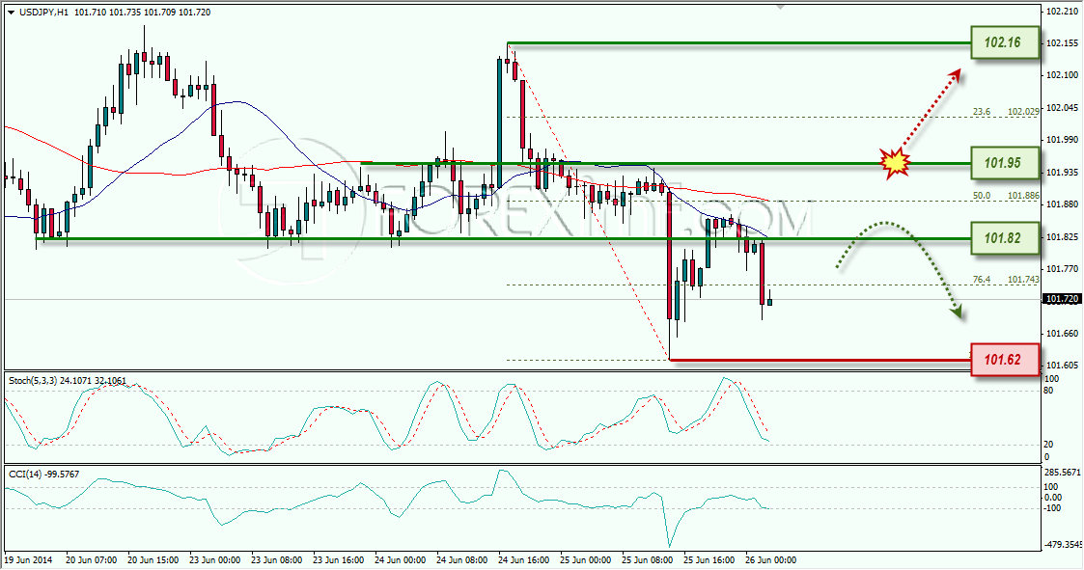Click the 102.16 resistance label box
The image size is (1084, 570).
pyautogui.click(x=1005, y=42)
